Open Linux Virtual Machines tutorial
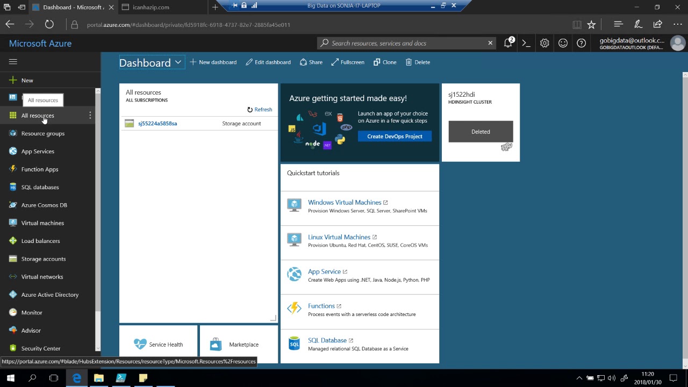 click(339, 237)
